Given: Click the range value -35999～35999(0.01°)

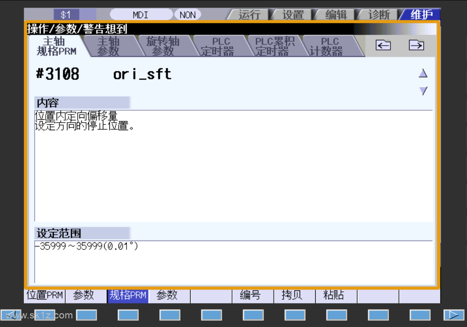Looking at the screenshot, I should click(x=87, y=246).
